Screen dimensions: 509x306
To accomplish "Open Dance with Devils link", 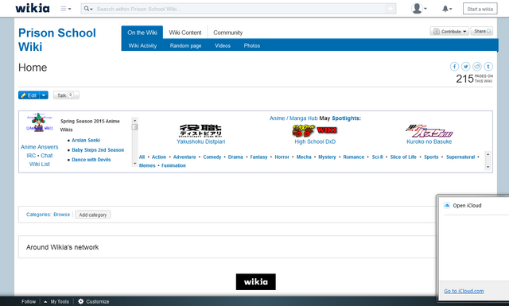I will [91, 160].
